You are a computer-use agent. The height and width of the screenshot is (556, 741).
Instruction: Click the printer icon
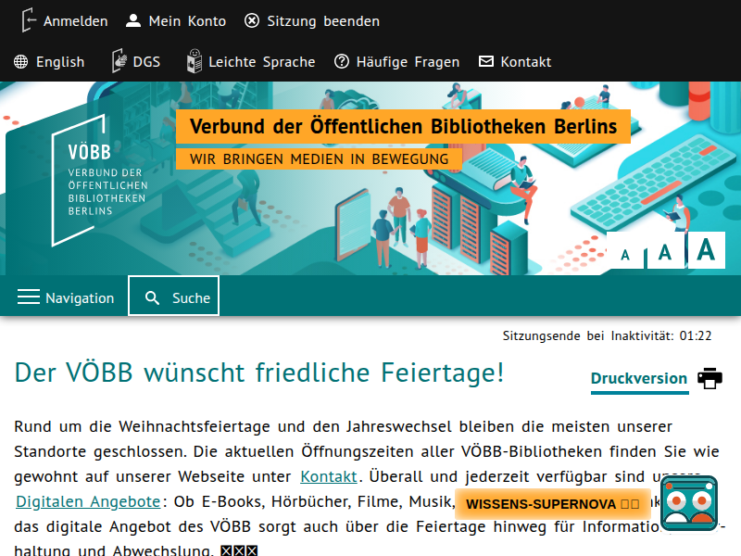[710, 378]
